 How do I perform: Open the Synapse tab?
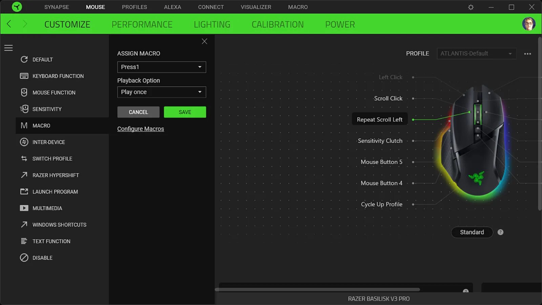coord(57,7)
